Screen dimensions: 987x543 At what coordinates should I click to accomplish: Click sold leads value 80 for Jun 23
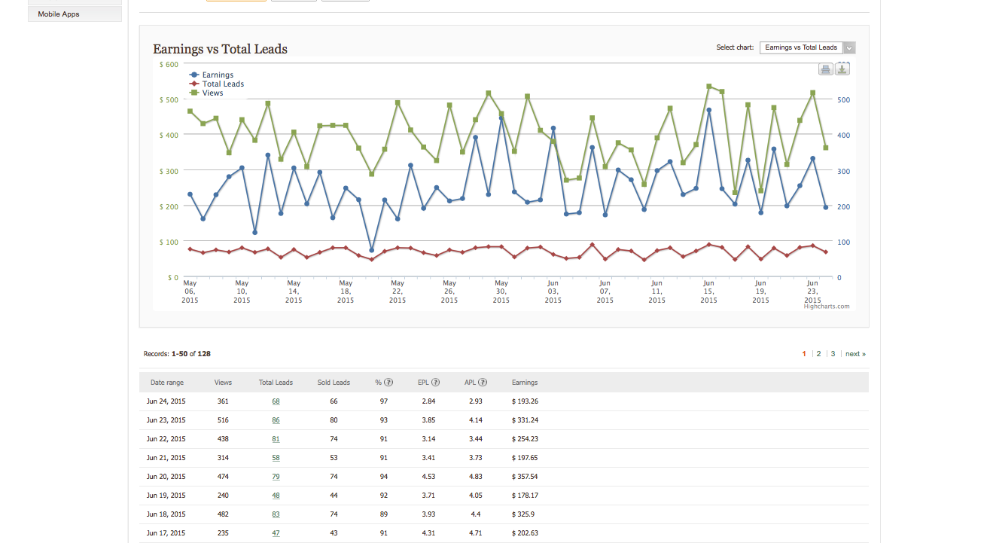334,420
